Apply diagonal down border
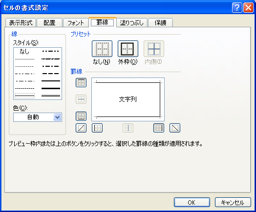Viewport: 256px width, 212px height. (175, 128)
